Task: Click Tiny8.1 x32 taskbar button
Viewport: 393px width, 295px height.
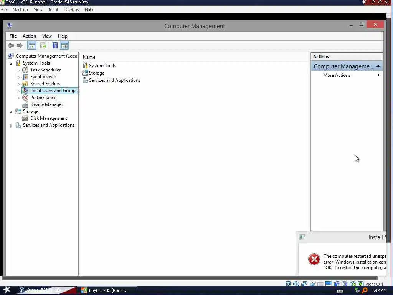Action: point(107,290)
